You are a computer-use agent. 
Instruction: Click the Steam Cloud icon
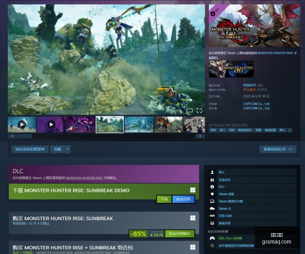(212, 209)
